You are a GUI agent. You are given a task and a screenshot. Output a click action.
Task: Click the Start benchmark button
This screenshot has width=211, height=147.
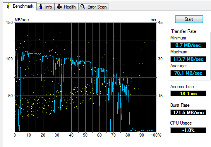[189, 19]
